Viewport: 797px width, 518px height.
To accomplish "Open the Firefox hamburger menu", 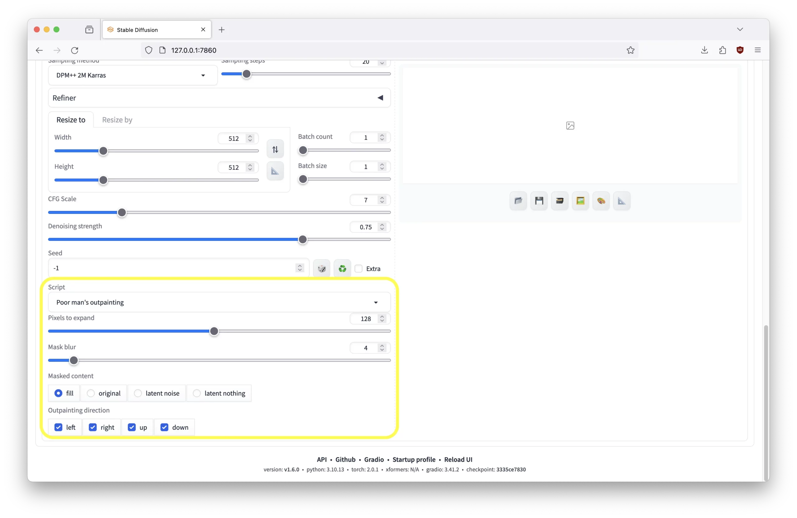I will pos(758,50).
